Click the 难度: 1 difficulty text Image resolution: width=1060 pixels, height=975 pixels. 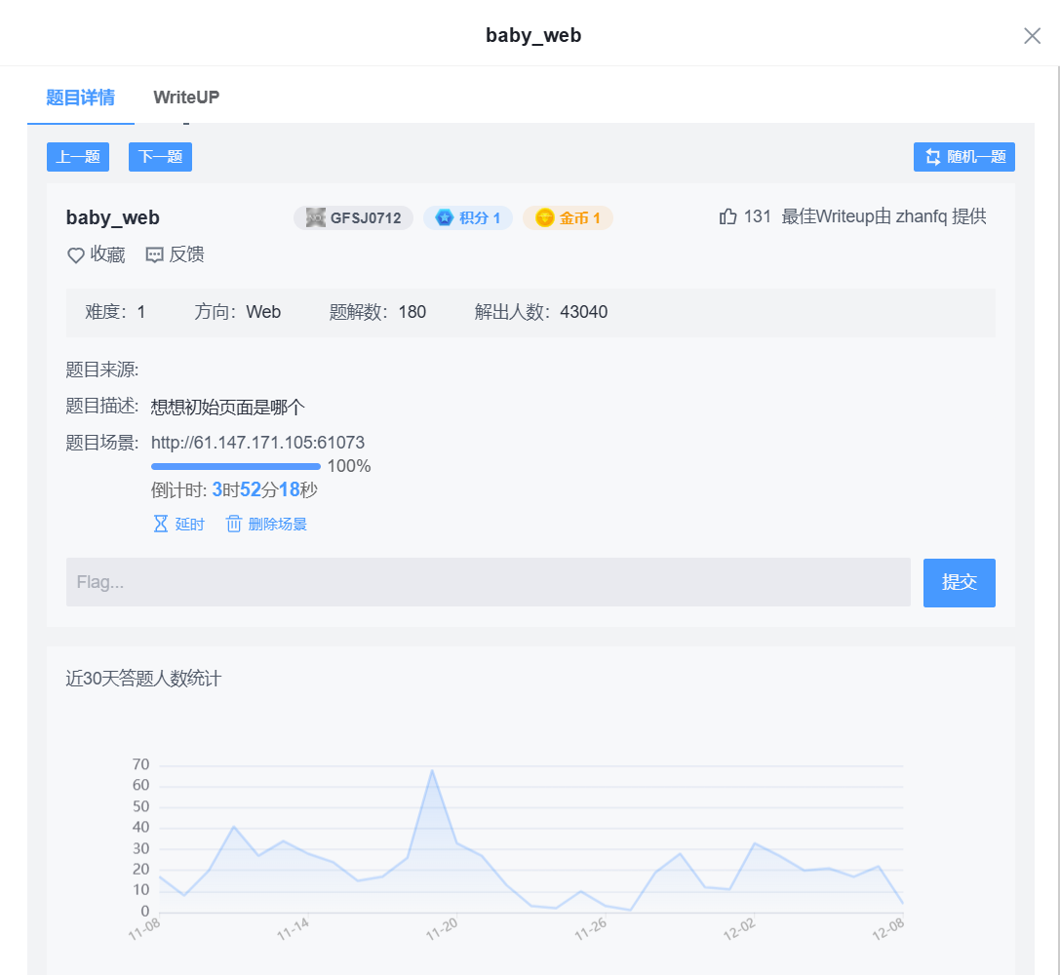click(x=115, y=312)
